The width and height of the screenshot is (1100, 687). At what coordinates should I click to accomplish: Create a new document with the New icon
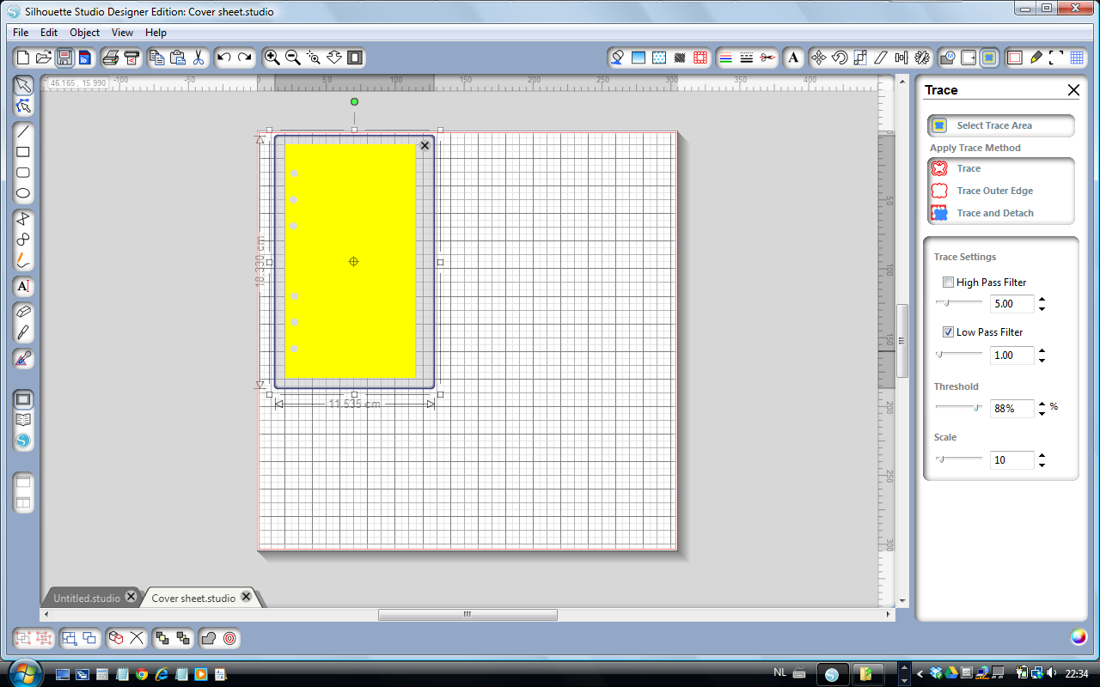[x=23, y=58]
